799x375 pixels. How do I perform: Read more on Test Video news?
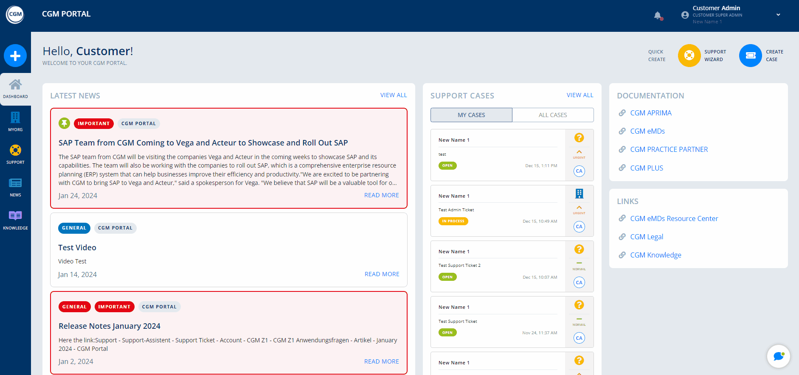point(382,274)
